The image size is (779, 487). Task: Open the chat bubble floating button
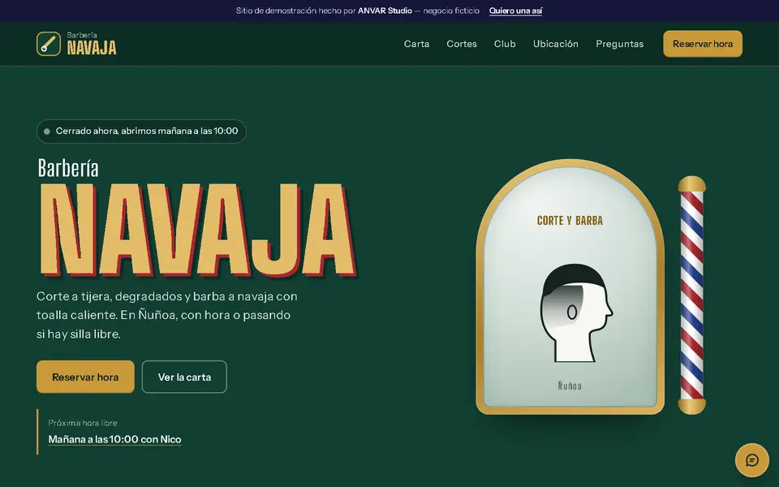click(x=751, y=460)
